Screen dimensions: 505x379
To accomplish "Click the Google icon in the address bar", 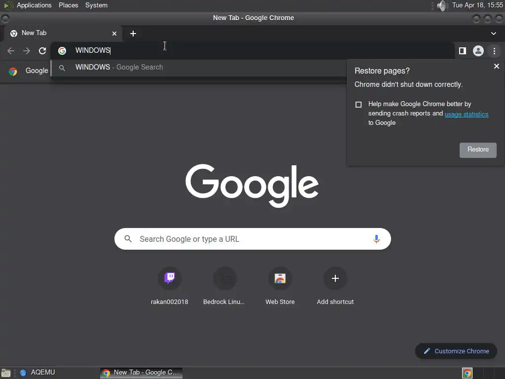I will coord(62,51).
